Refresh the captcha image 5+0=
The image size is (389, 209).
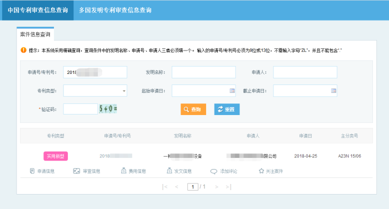[x=108, y=109]
